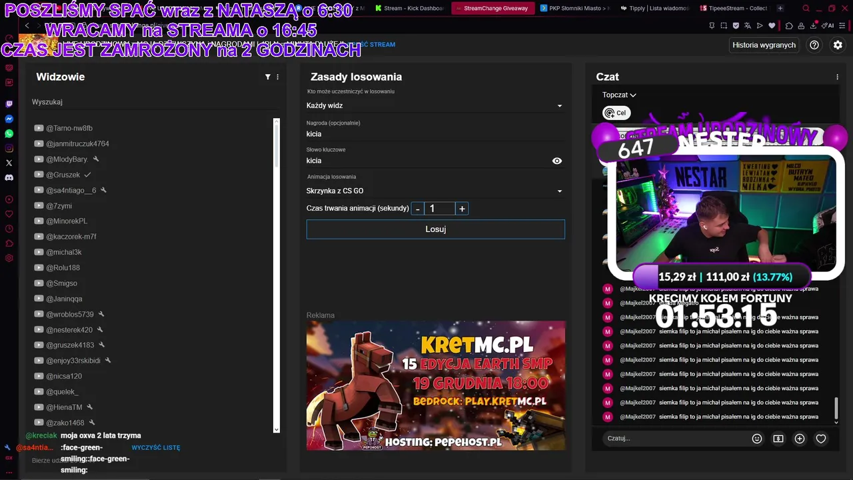This screenshot has height=480, width=853.
Task: Select viewer @nicsa120
Action: coord(64,376)
